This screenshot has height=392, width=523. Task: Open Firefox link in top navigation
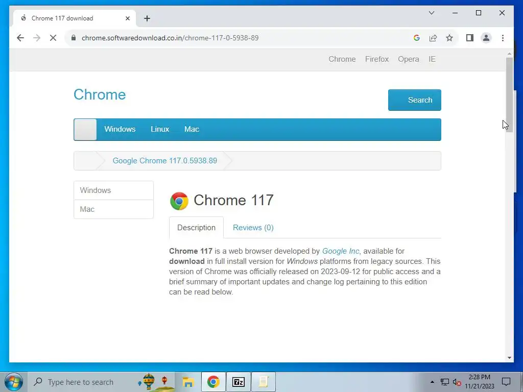(x=377, y=59)
